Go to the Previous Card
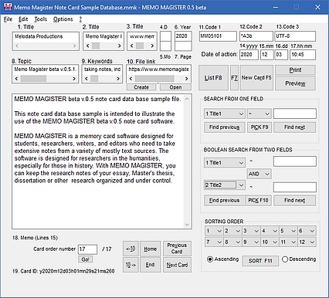329x298 pixels. [x=177, y=249]
